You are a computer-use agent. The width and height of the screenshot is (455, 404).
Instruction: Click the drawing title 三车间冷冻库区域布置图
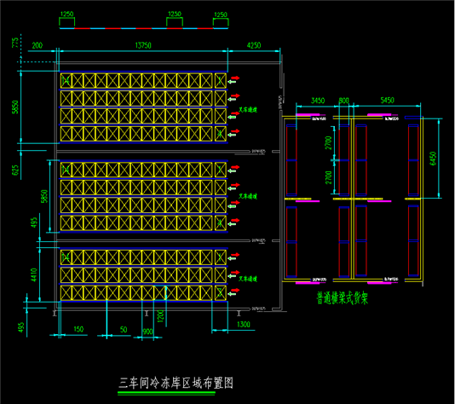point(176,383)
